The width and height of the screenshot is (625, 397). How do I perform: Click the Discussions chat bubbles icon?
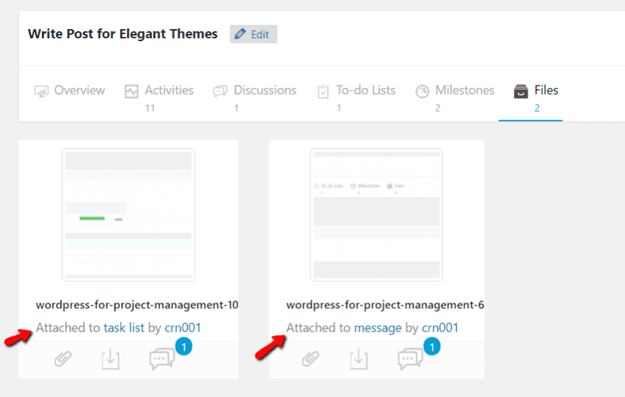click(220, 91)
